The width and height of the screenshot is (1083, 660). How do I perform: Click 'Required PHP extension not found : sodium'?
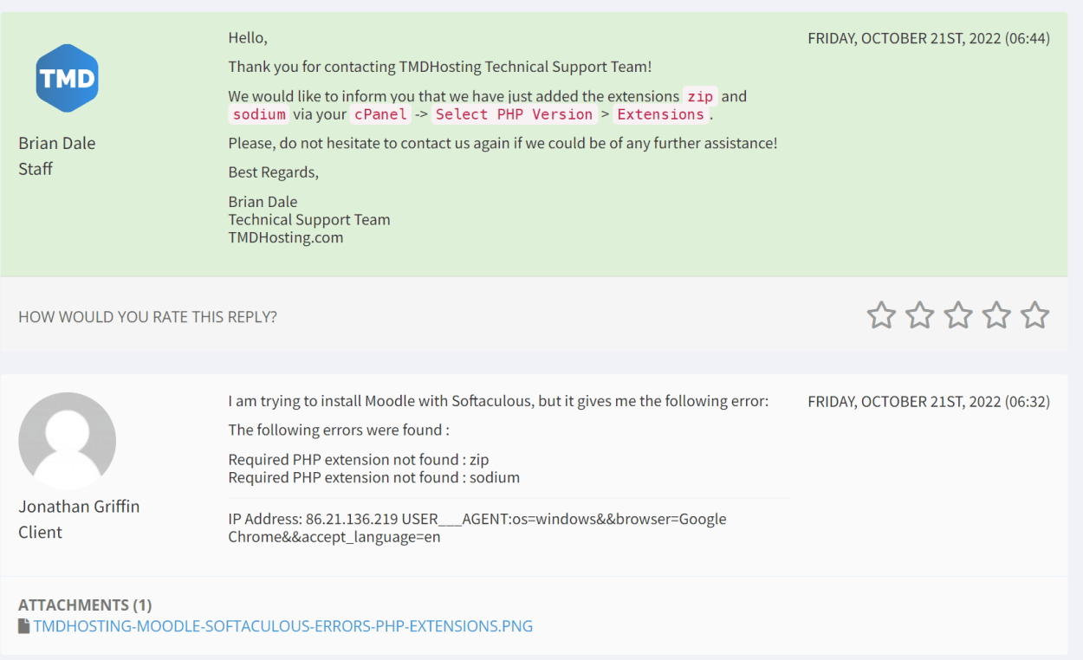(374, 477)
